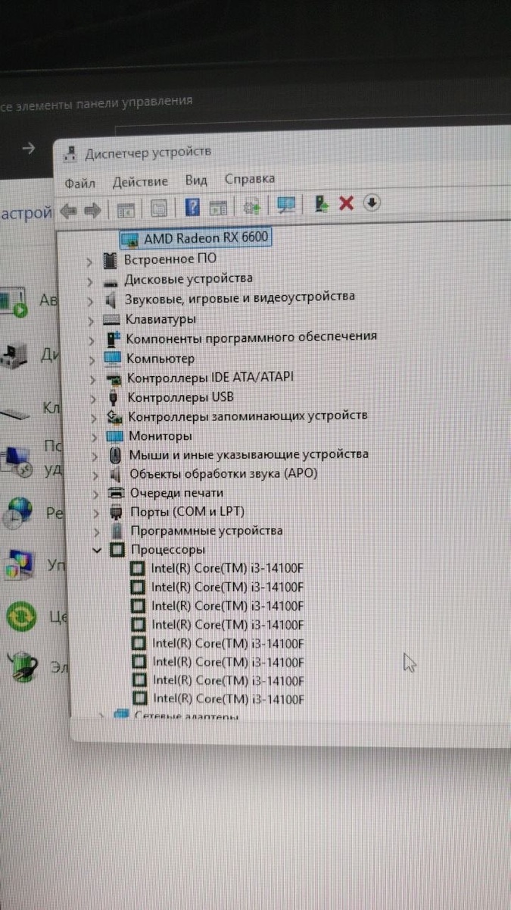Disable device using the down-arrow circle icon
The width and height of the screenshot is (511, 910).
372,202
